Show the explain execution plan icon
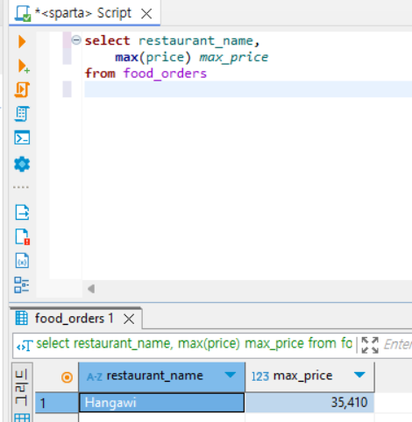The width and height of the screenshot is (412, 422). tap(22, 114)
